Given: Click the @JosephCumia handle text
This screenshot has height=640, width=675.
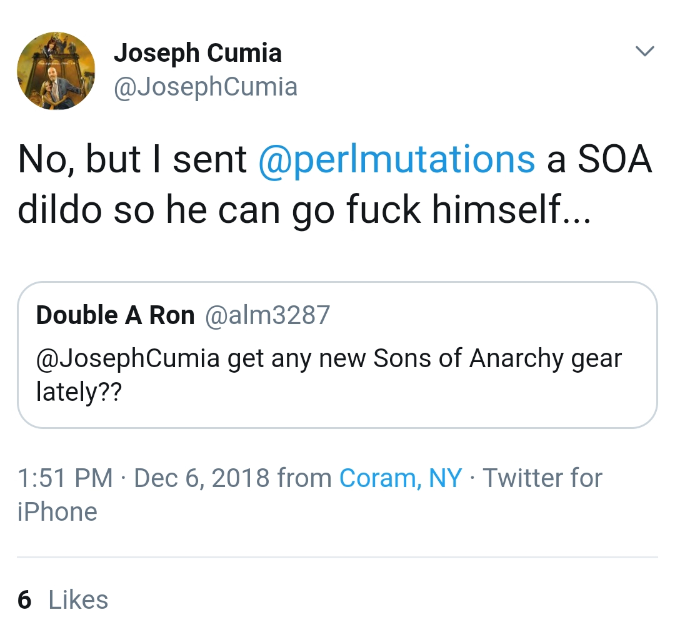Looking at the screenshot, I should coord(206,87).
